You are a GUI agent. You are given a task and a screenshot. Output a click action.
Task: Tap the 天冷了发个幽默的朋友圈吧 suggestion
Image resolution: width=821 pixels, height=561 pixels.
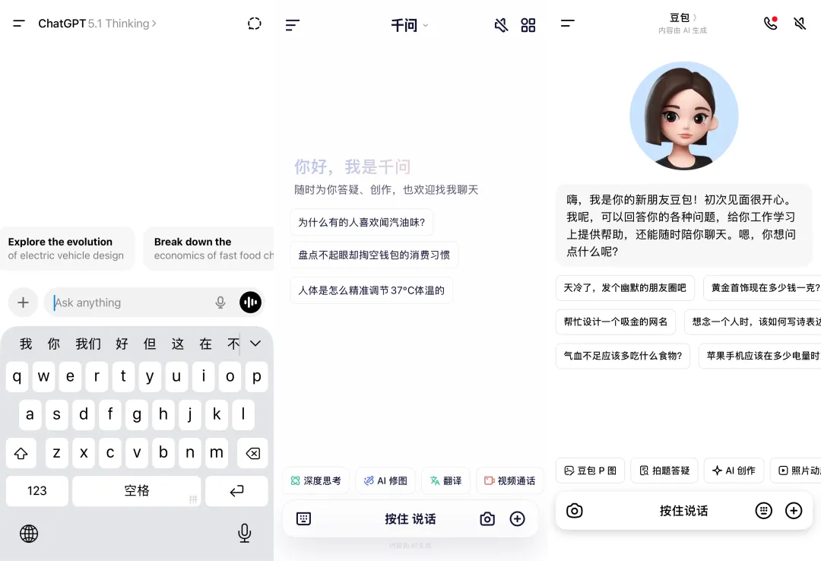(625, 288)
